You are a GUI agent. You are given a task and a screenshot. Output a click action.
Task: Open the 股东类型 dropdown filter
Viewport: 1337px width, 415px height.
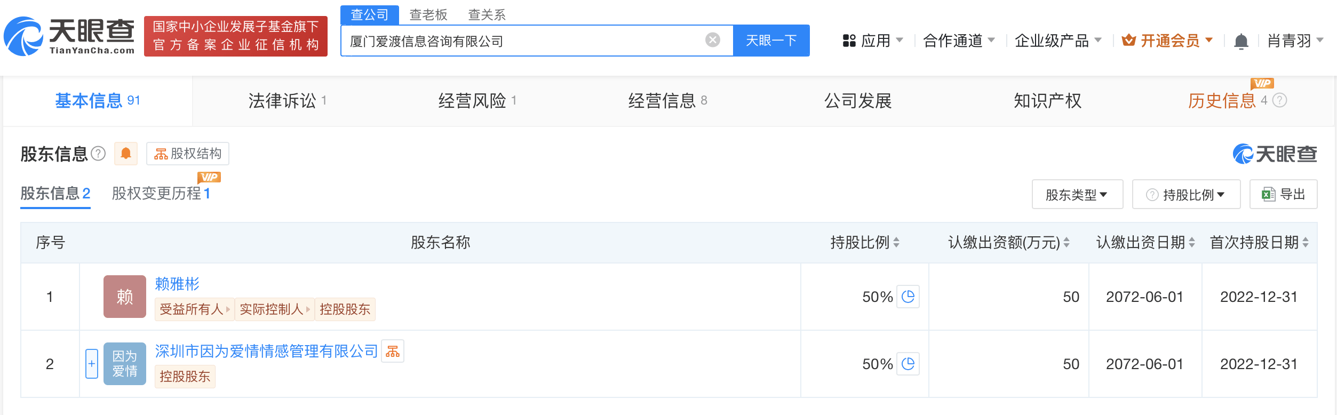[1077, 195]
